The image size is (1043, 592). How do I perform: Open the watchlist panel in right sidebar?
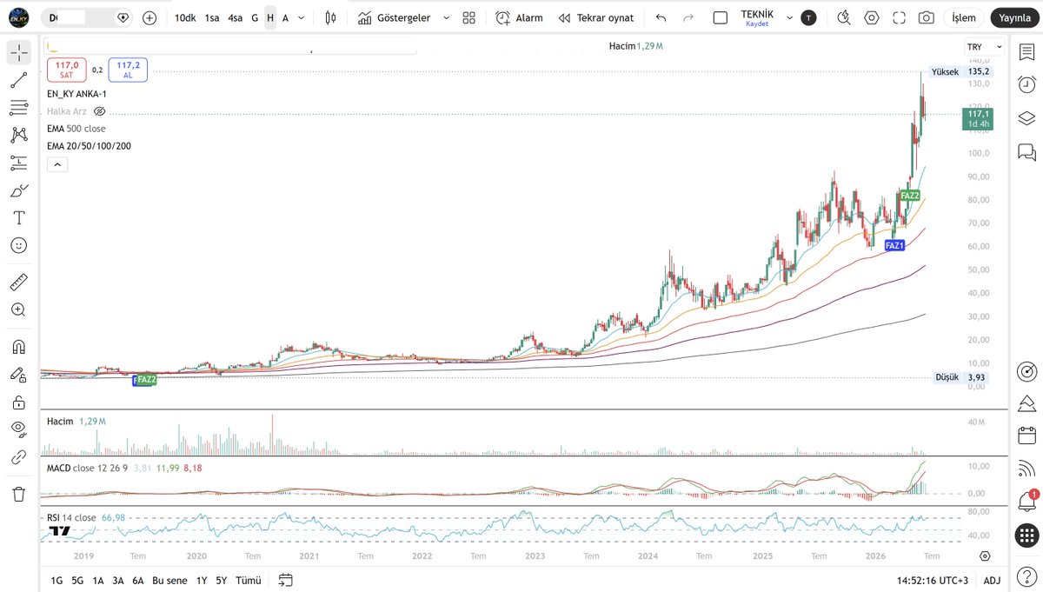tap(1026, 52)
